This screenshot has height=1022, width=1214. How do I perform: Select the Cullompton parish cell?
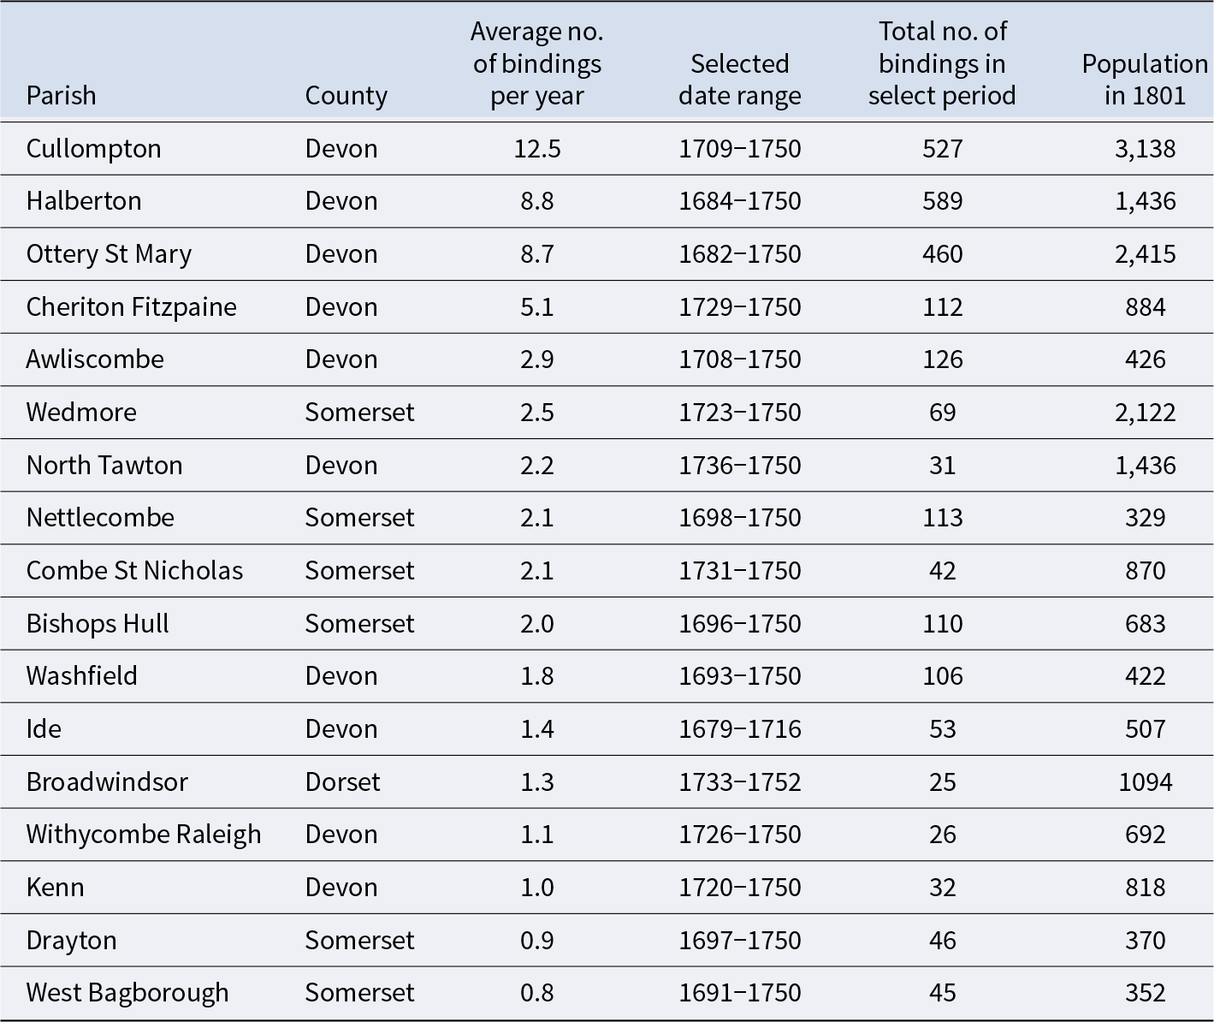point(93,148)
